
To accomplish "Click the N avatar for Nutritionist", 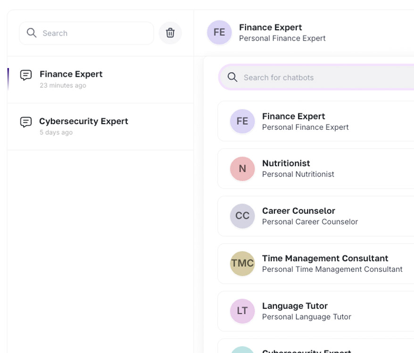I will (x=242, y=169).
